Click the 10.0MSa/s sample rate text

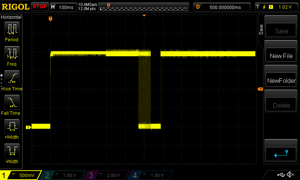click(88, 4)
